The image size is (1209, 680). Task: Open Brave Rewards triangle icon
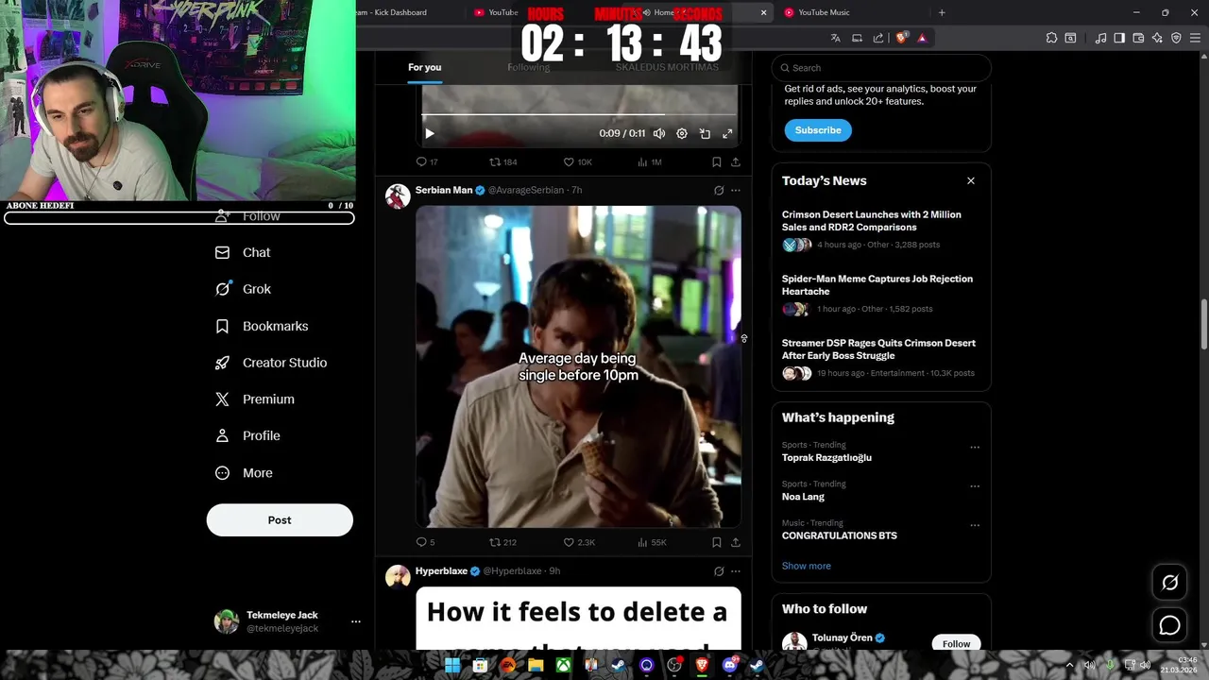922,38
